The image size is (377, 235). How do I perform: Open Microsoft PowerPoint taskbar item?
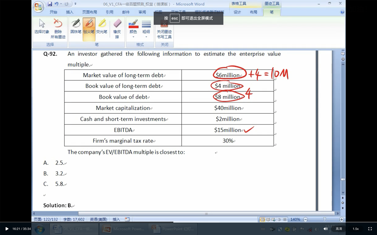pos(124,229)
